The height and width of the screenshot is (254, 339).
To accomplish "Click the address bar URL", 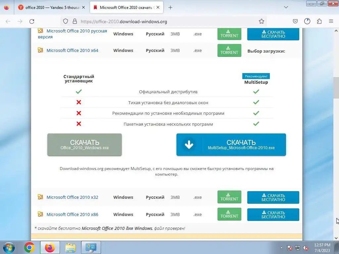I will 124,21.
